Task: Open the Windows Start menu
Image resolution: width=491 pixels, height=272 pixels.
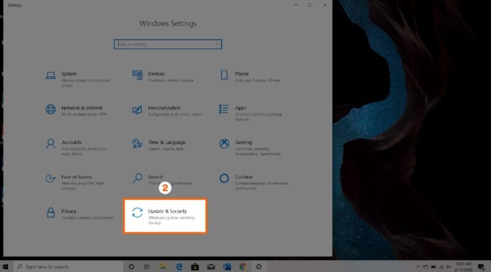Action: point(6,266)
